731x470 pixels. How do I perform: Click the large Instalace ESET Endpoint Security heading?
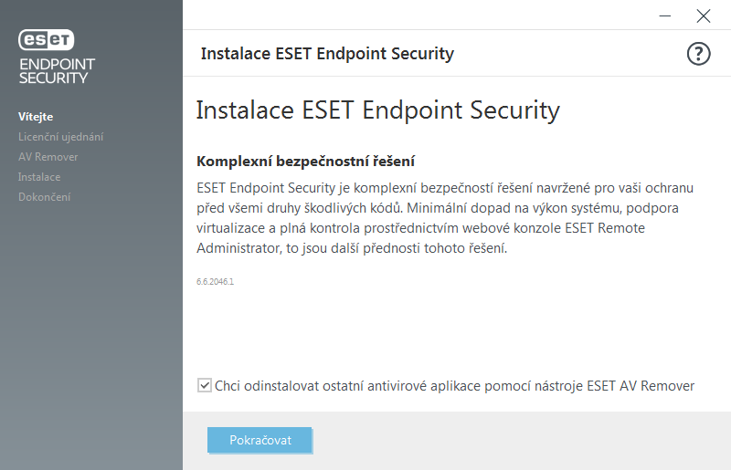tap(377, 110)
